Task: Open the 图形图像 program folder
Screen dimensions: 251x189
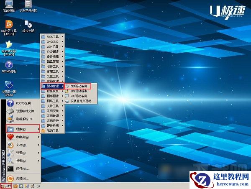Action: click(52, 96)
